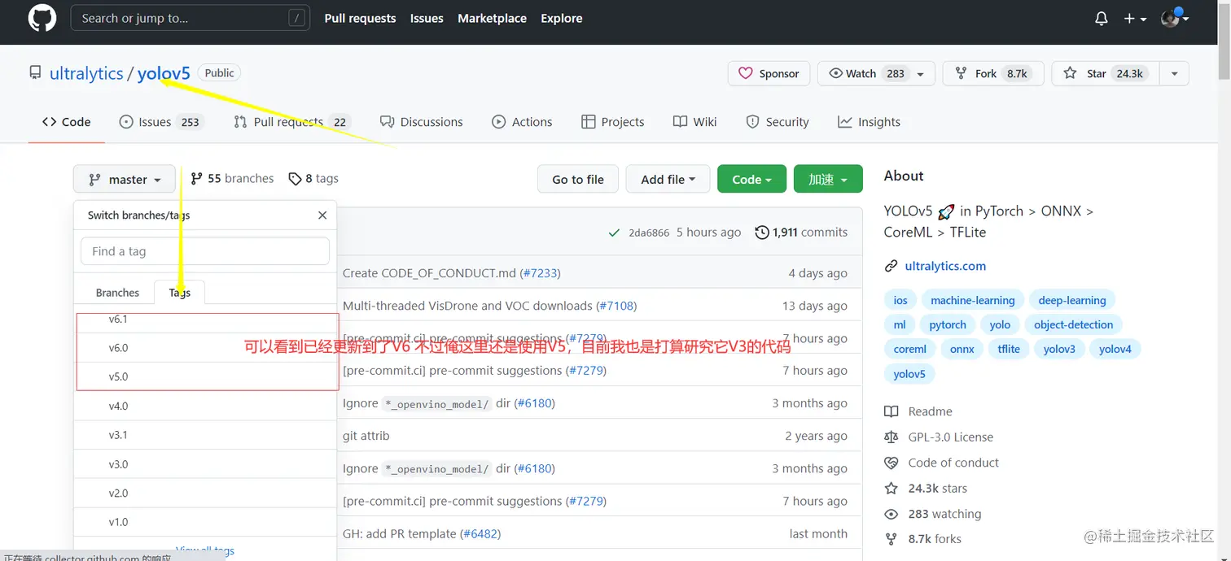Open the pytorch topic tag
This screenshot has height=561, width=1231.
(x=948, y=324)
